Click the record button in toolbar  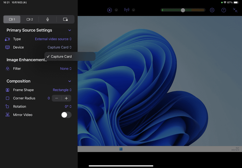click(x=110, y=10)
